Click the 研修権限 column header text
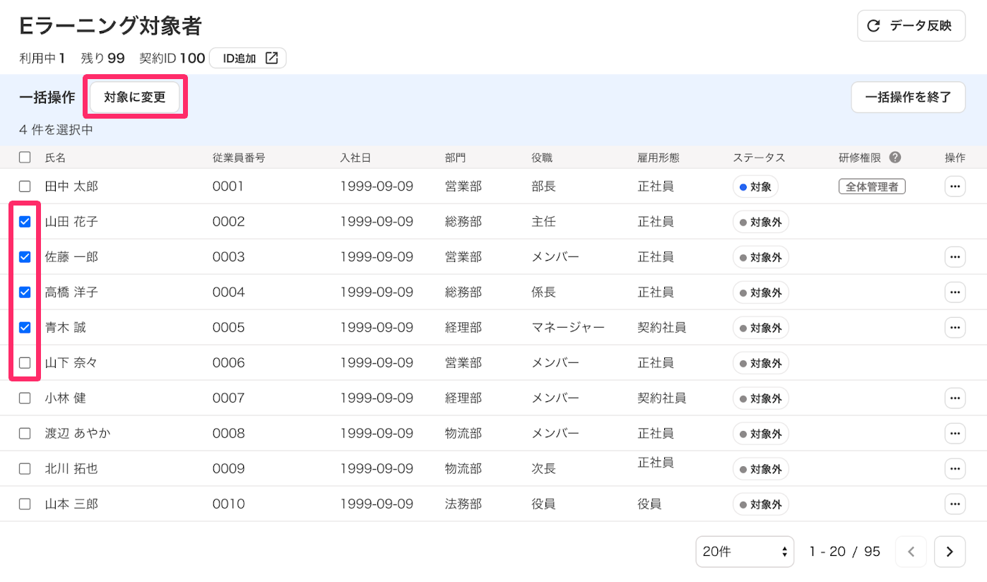Viewport: 987px width, 582px height. tap(859, 158)
